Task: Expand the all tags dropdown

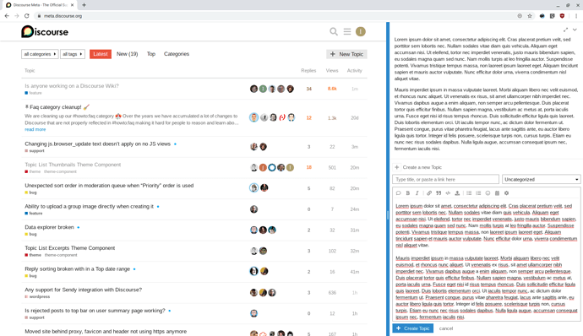Action: click(73, 54)
